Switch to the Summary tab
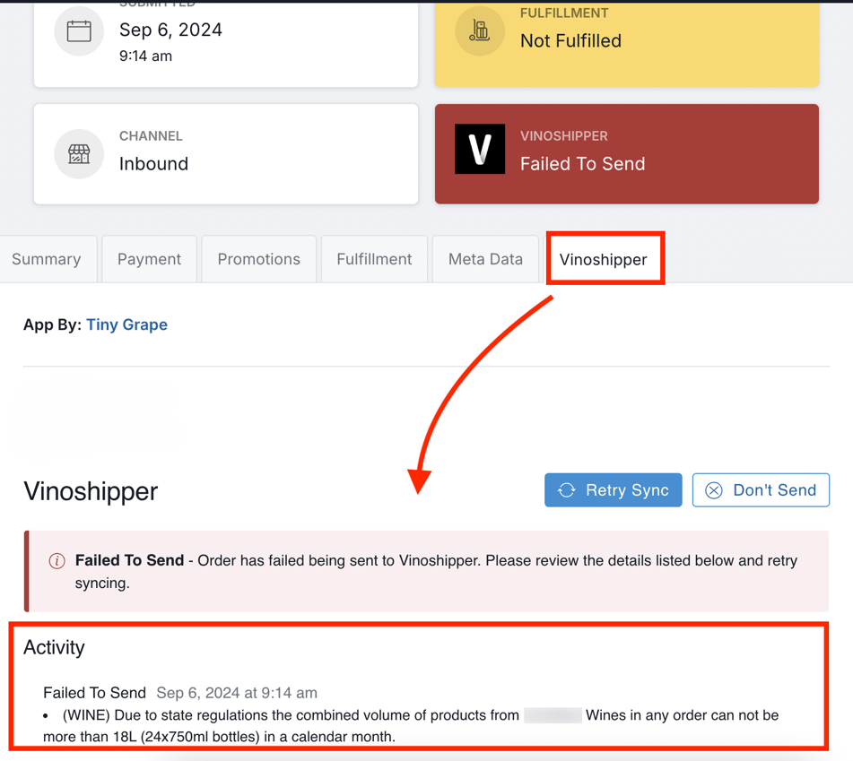This screenshot has width=853, height=761. tap(47, 258)
